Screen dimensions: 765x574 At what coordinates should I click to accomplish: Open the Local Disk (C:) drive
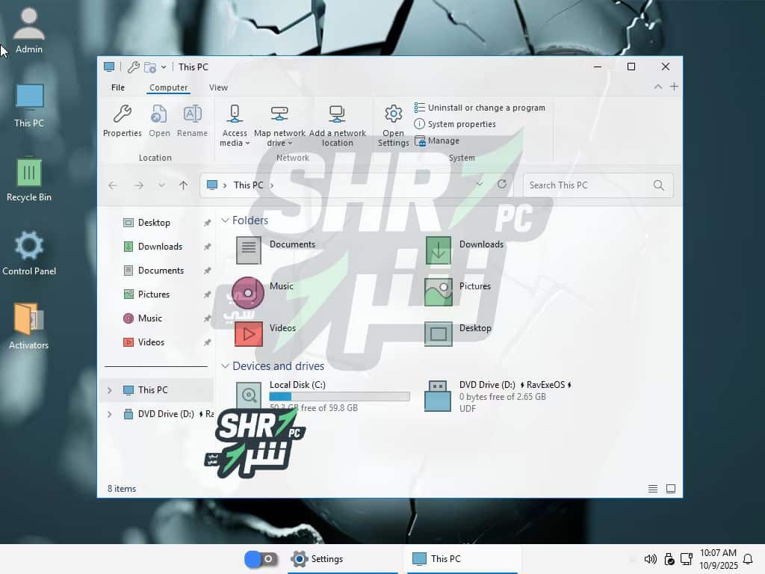[248, 395]
